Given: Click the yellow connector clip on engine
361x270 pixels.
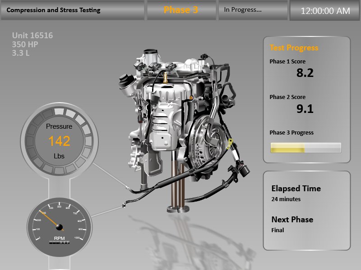Looking at the screenshot, I should coord(230,144).
